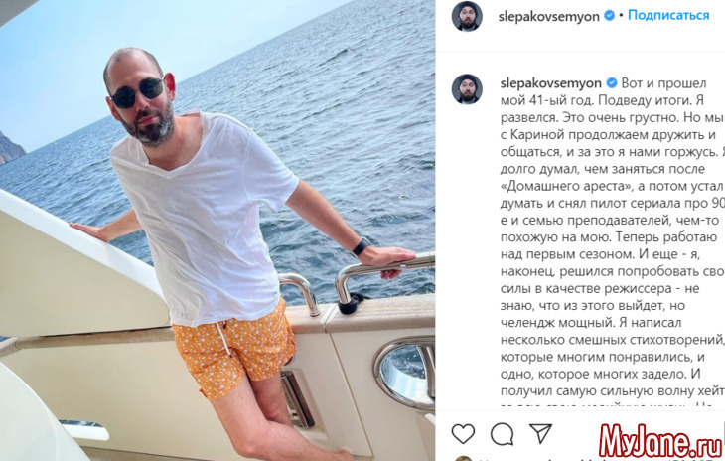The image size is (725, 461).
Task: Click the black smartwatch on his wrist
Action: click(361, 247)
